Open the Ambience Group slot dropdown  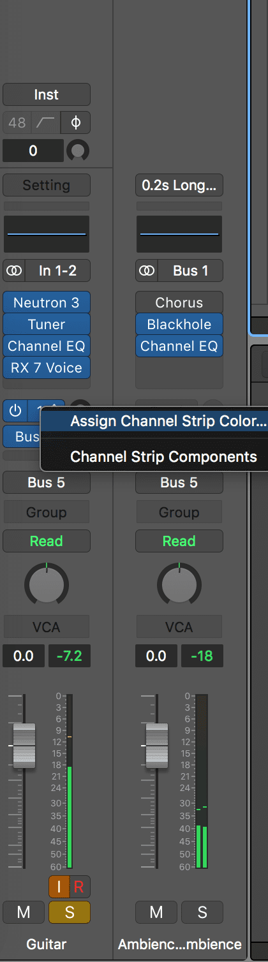click(x=179, y=512)
